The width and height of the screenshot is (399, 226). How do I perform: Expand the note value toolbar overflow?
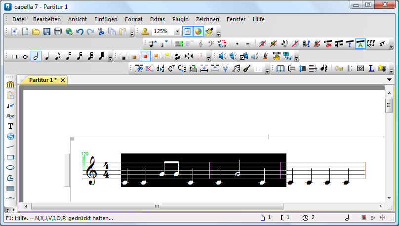click(x=110, y=58)
